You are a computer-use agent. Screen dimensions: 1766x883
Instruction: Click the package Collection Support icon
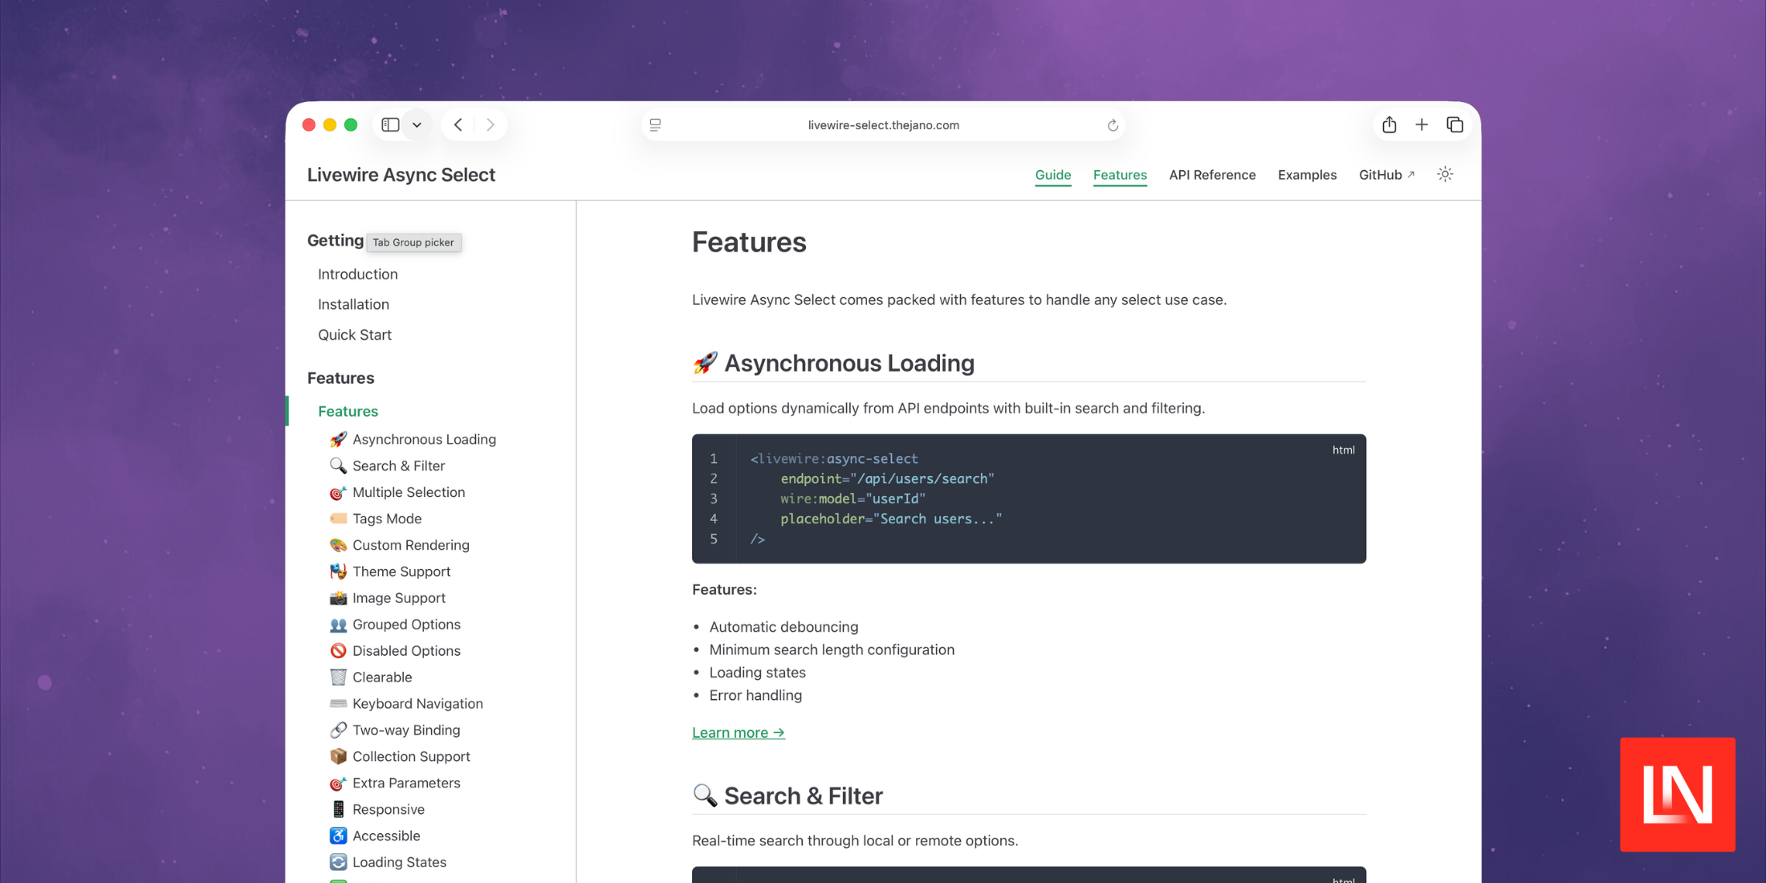338,756
